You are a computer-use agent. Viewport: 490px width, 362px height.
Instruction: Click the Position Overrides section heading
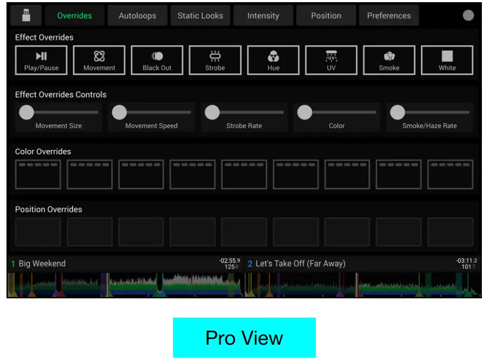click(x=49, y=209)
